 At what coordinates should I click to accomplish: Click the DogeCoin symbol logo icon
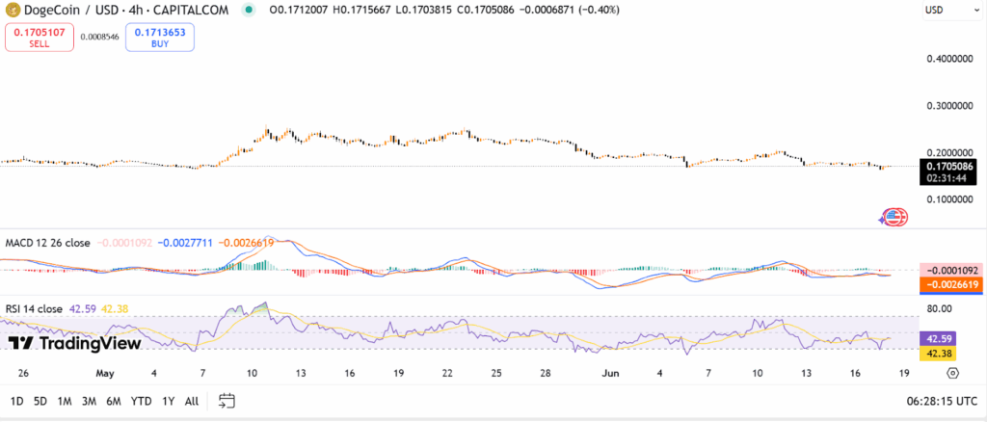[x=13, y=10]
